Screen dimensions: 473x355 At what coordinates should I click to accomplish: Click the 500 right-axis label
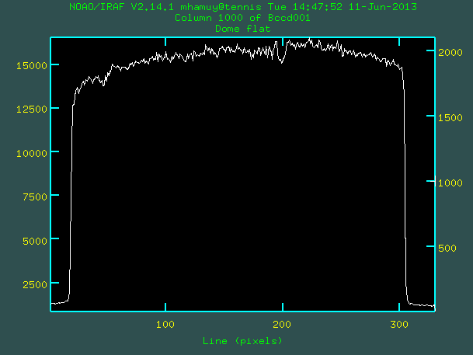(447, 249)
